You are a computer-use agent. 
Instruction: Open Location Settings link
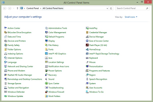click(x=56, y=62)
